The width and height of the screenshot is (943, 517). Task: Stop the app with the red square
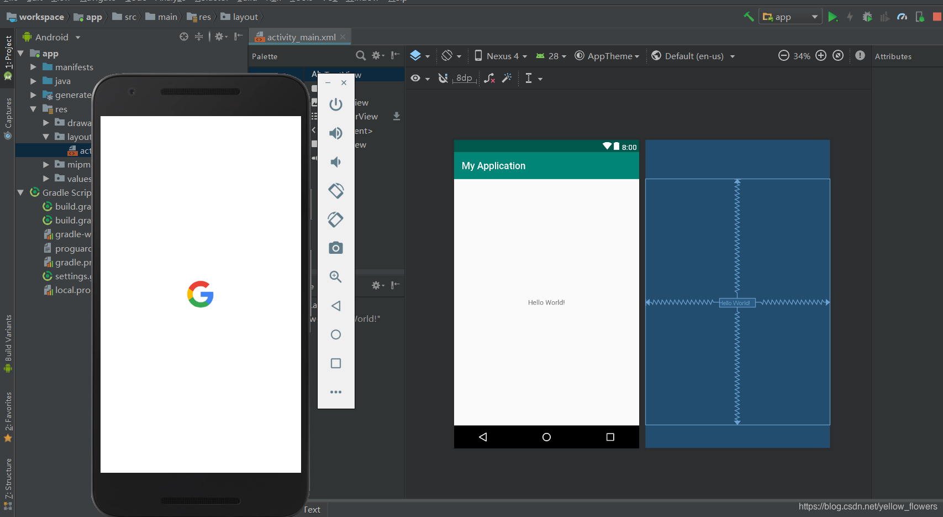point(937,17)
